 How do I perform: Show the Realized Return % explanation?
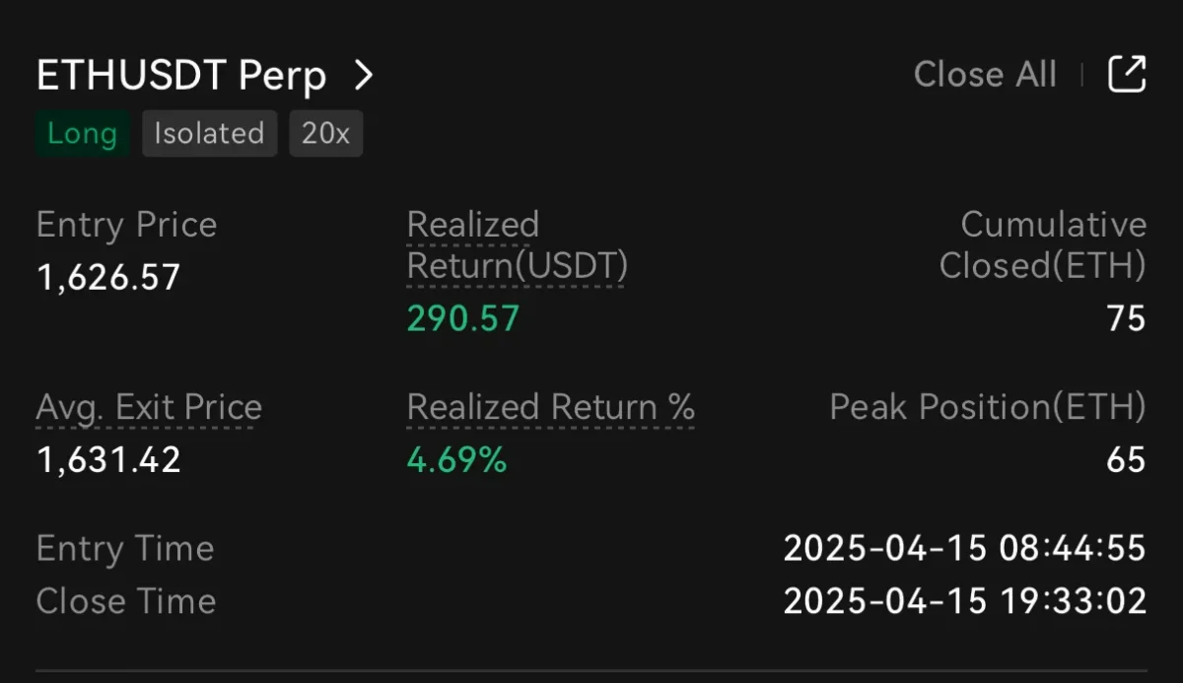tap(550, 407)
